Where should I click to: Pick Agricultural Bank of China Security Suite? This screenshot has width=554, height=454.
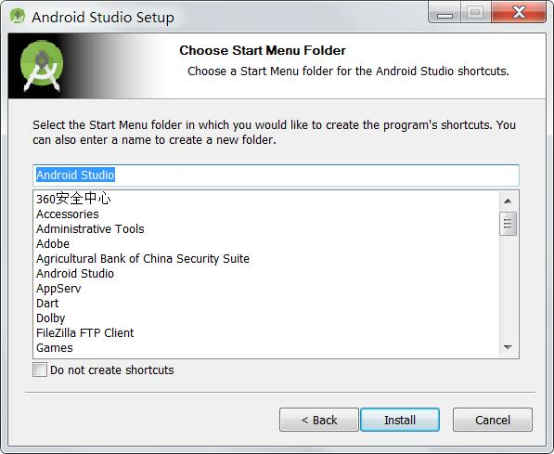point(143,258)
